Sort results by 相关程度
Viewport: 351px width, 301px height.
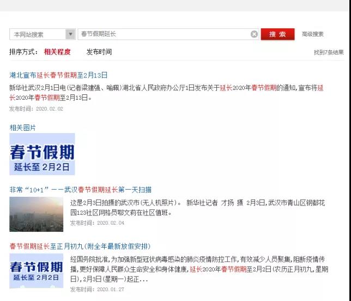click(57, 52)
